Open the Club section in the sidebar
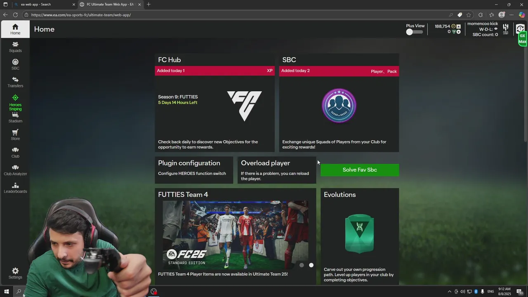This screenshot has width=528, height=297. coord(15,153)
